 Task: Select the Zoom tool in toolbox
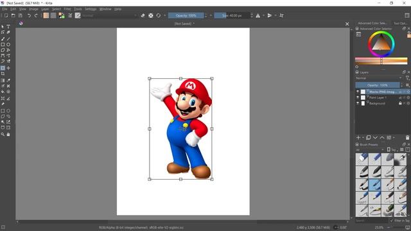3,134
